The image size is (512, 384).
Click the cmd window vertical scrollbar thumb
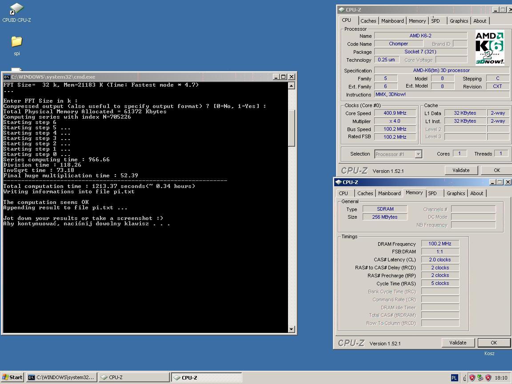tap(292, 128)
